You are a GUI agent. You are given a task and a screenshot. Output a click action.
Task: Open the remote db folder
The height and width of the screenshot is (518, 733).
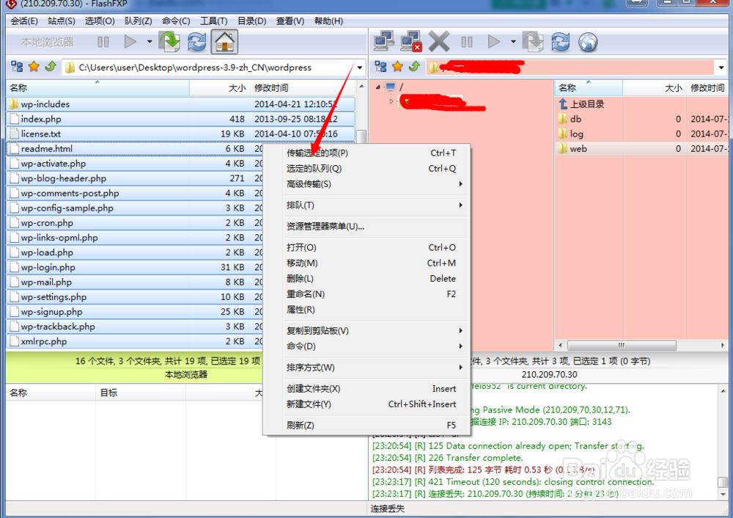click(642, 119)
